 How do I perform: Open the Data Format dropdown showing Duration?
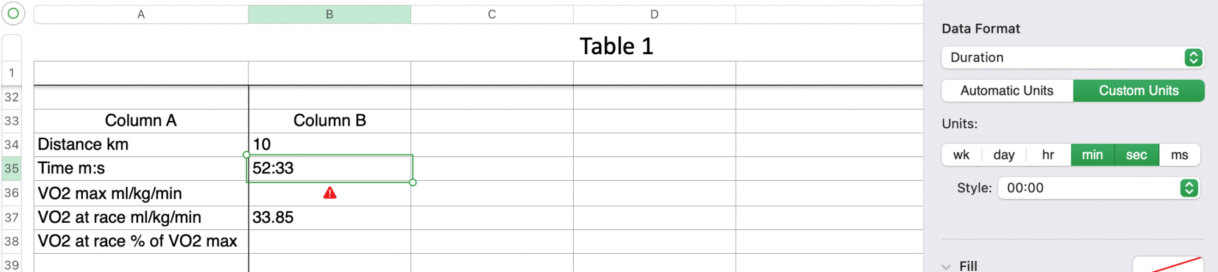click(1072, 57)
